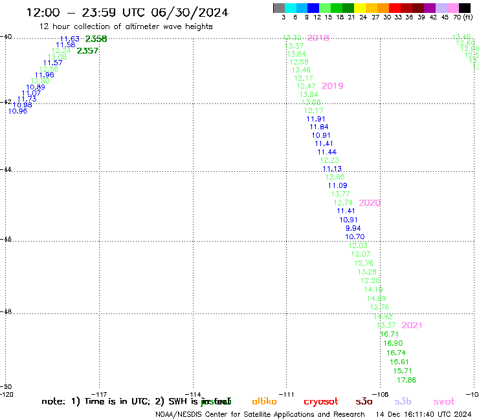The height and width of the screenshot is (420, 479).
Task: Click the wave height value 11.58
Action: [65, 45]
